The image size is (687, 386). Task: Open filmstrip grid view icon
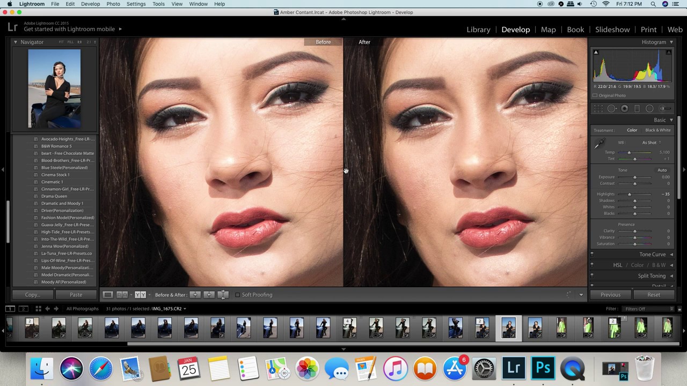click(x=38, y=309)
